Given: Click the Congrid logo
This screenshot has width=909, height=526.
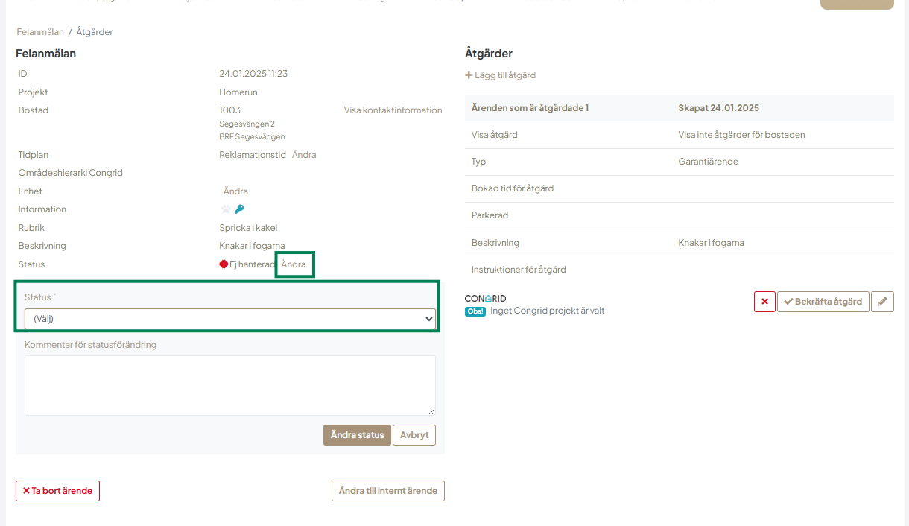Looking at the screenshot, I should 485,299.
